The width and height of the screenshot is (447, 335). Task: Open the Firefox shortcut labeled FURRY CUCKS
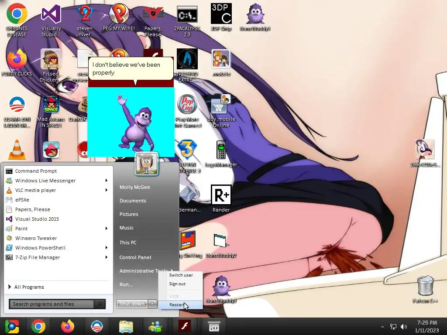[x=17, y=63]
